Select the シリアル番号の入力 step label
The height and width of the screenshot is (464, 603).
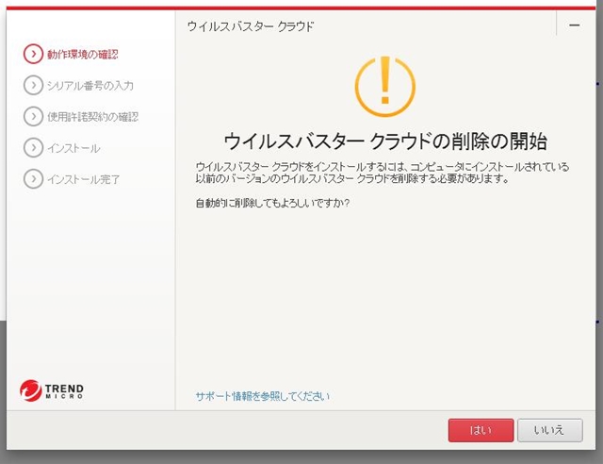coord(90,86)
